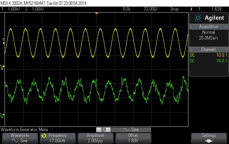This screenshot has width=229, height=144.
Task: Click the orange trigger time reference marker
Action: coord(96,13)
